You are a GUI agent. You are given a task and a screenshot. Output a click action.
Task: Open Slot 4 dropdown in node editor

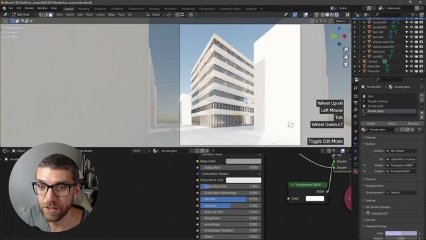pyautogui.click(x=141, y=151)
